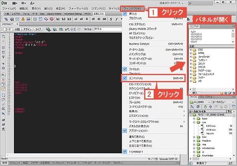Insert an unordered list with ul icon
237x166 pixels.
[76, 19]
